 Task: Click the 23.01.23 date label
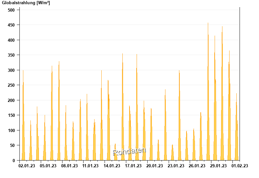(176, 166)
